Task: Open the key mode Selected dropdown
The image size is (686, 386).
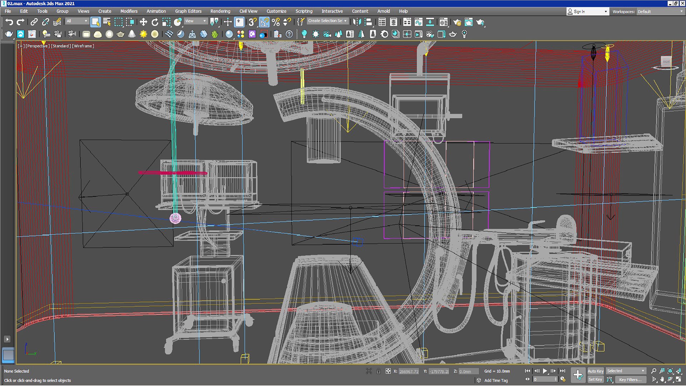Action: coord(626,371)
